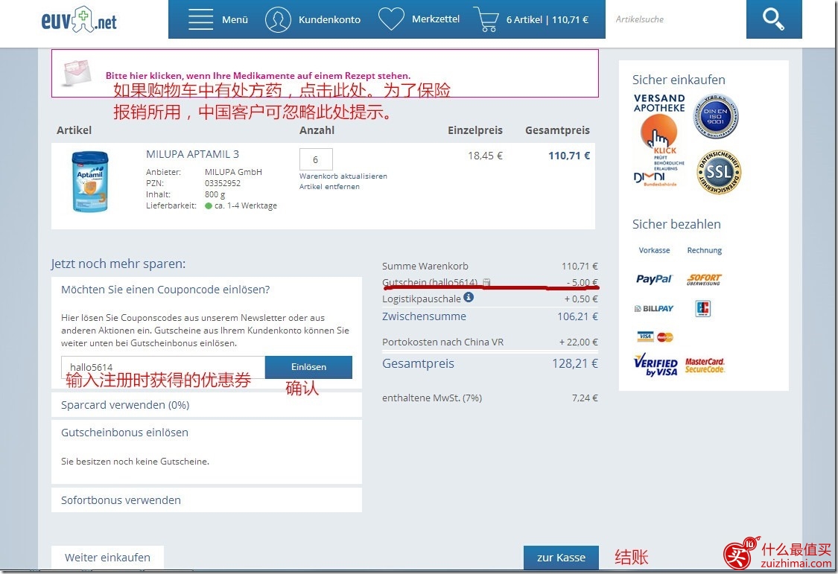838x574 pixels.
Task: Click the prescription envelope icon
Action: 77,74
